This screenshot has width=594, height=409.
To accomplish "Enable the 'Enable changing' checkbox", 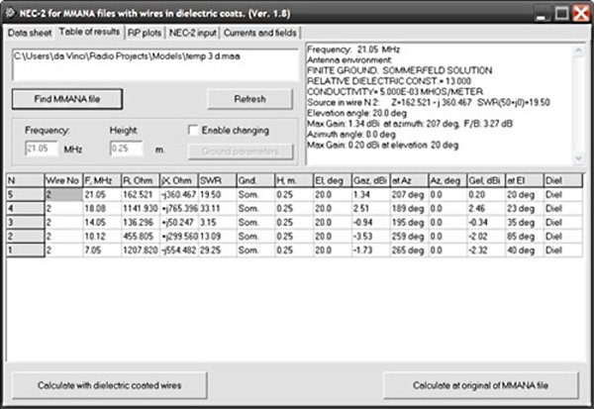I will click(193, 130).
